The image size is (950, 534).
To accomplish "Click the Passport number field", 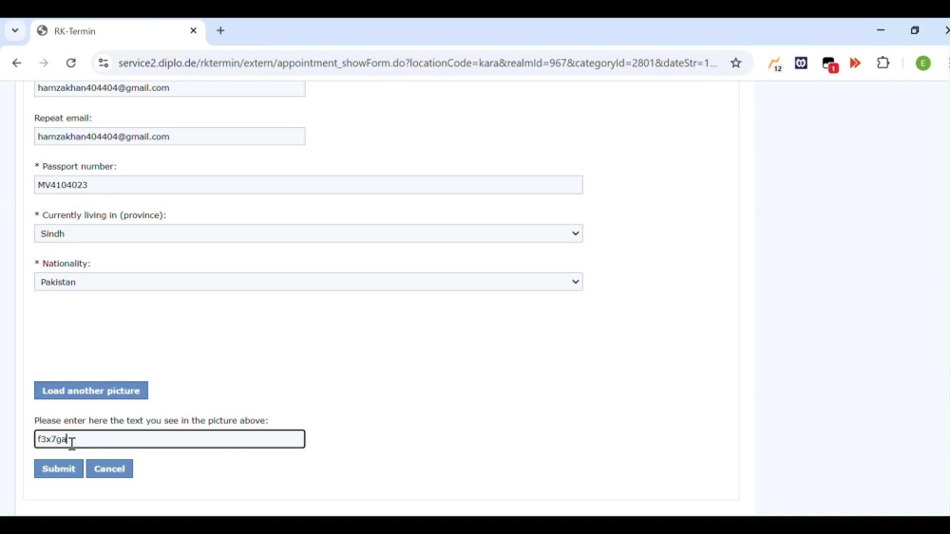I will (309, 184).
